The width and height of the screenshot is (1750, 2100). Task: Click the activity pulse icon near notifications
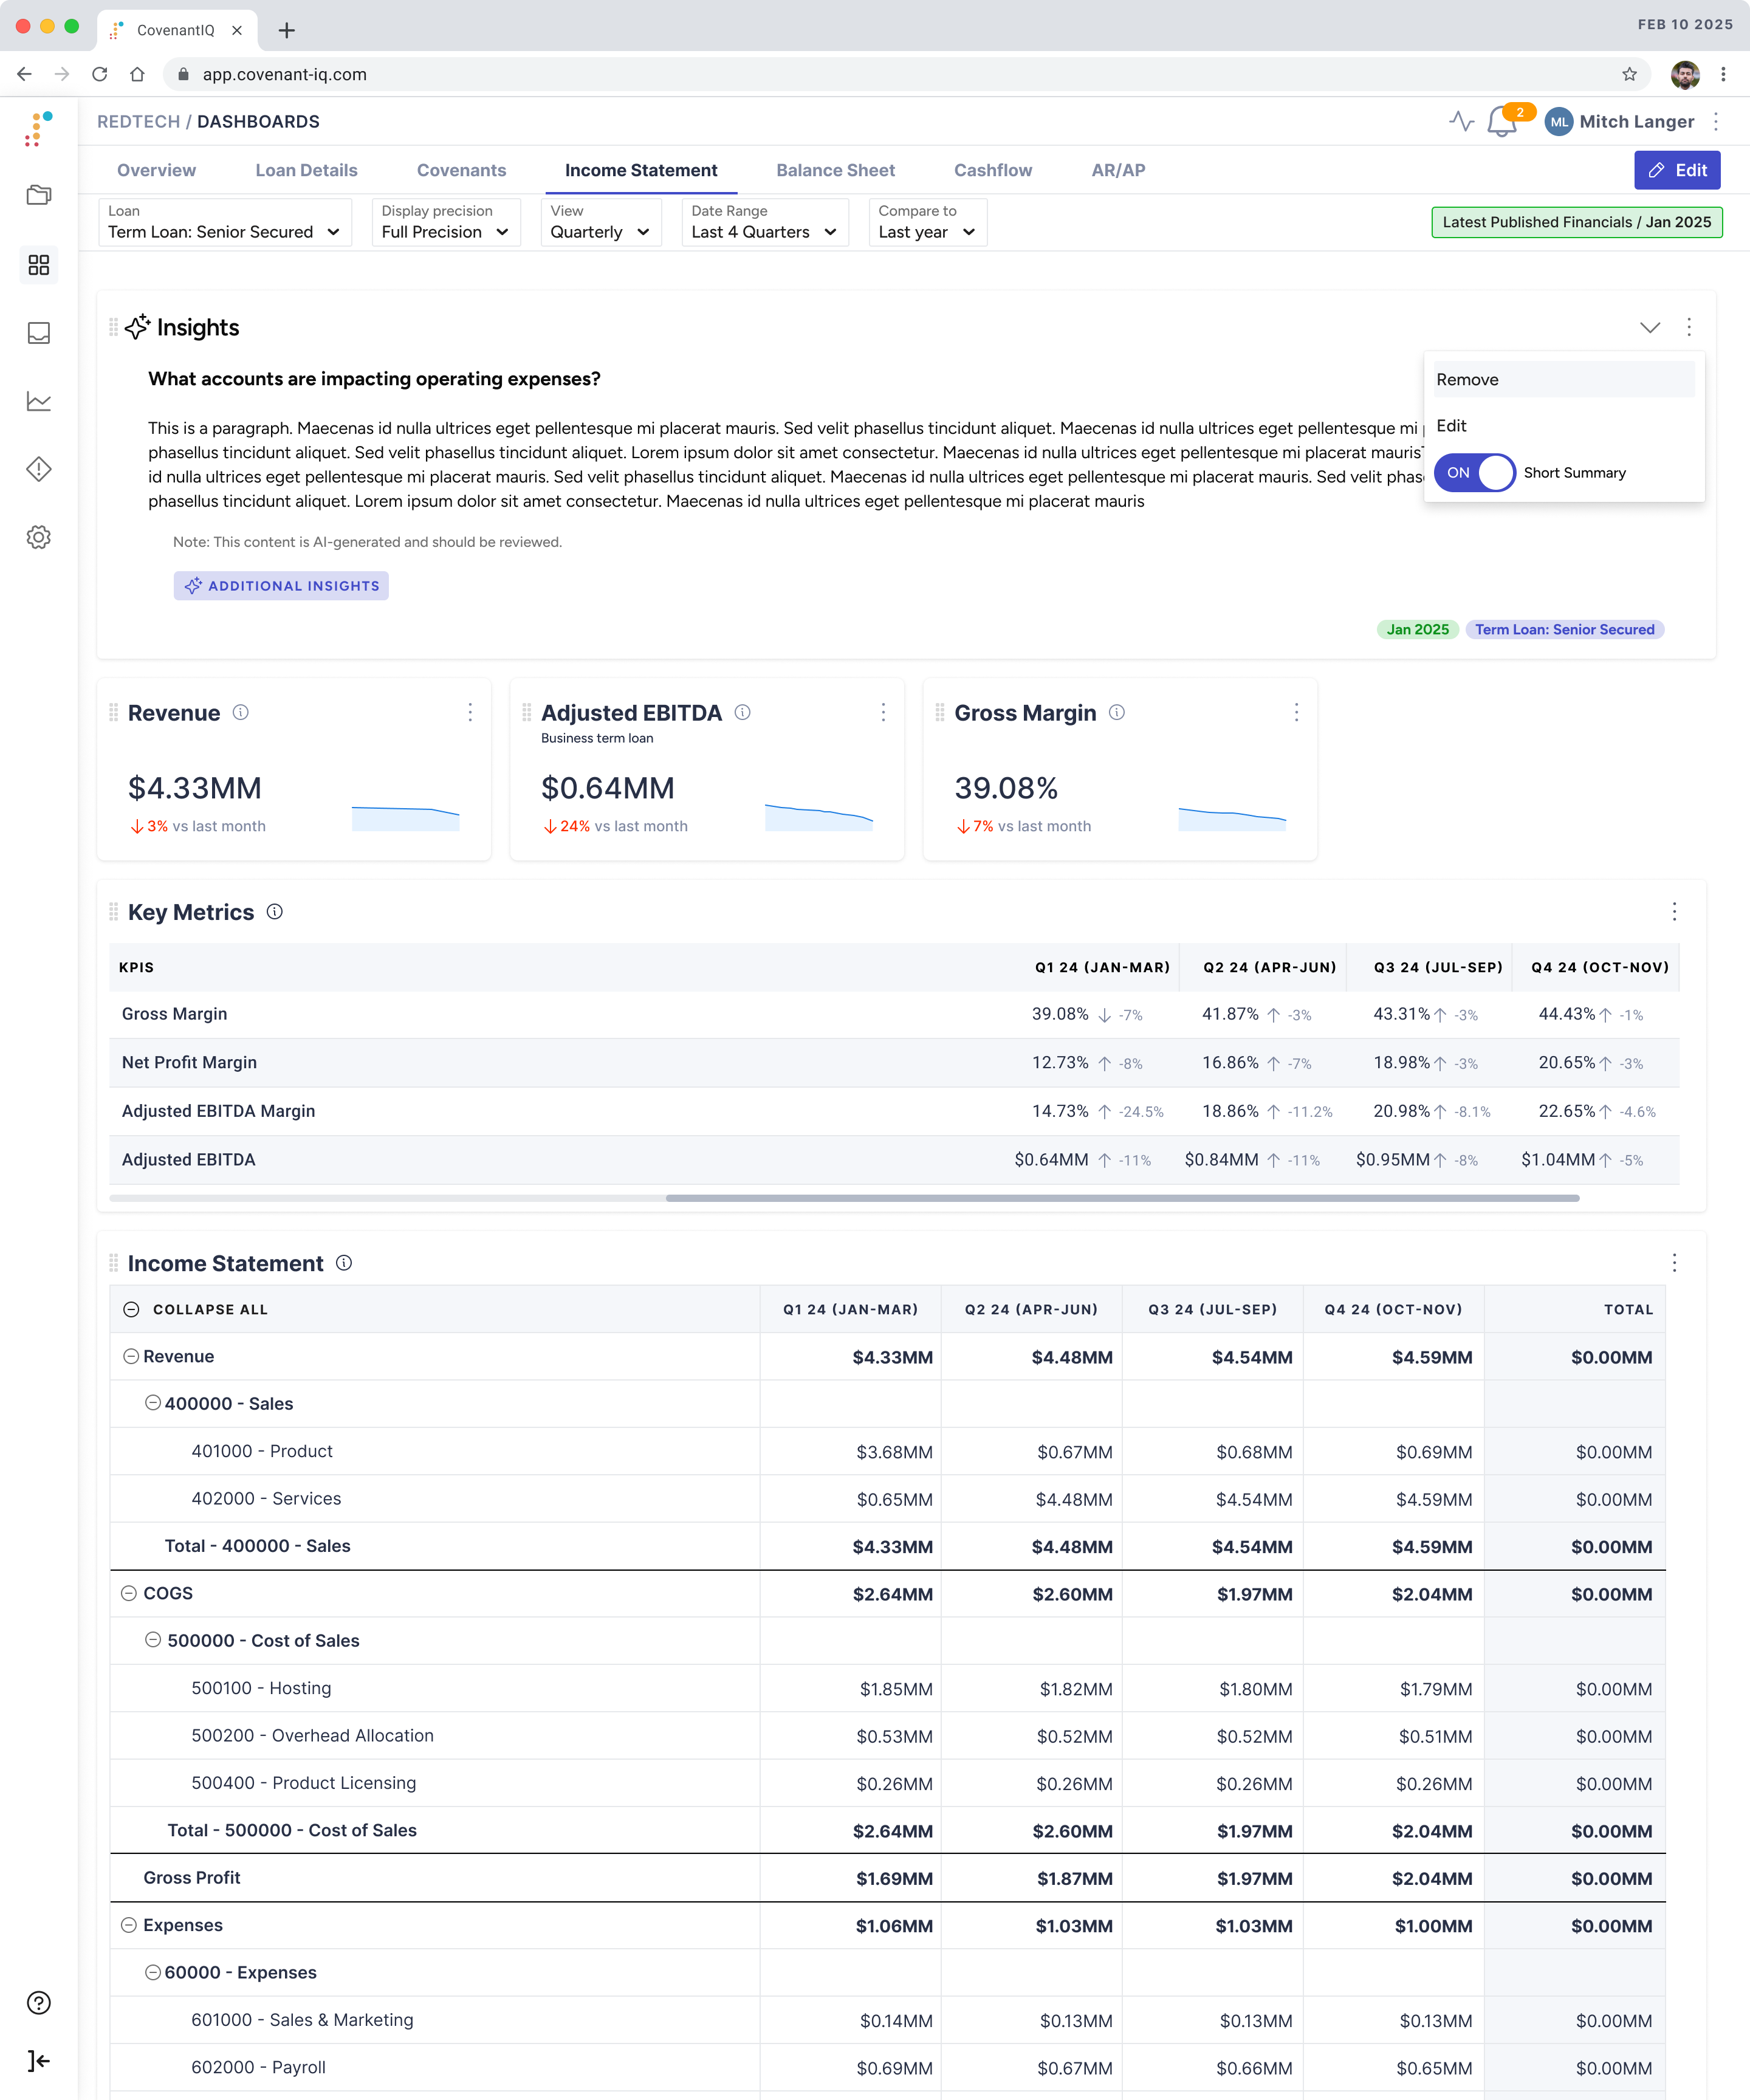coord(1462,121)
